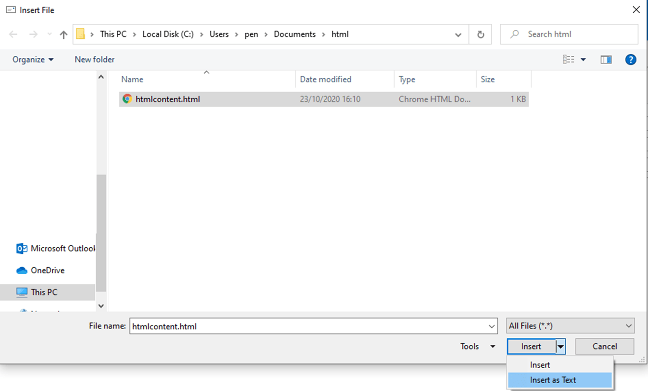This screenshot has width=648, height=391.
Task: Select Microsoft Outlook in sidebar
Action: pos(56,248)
